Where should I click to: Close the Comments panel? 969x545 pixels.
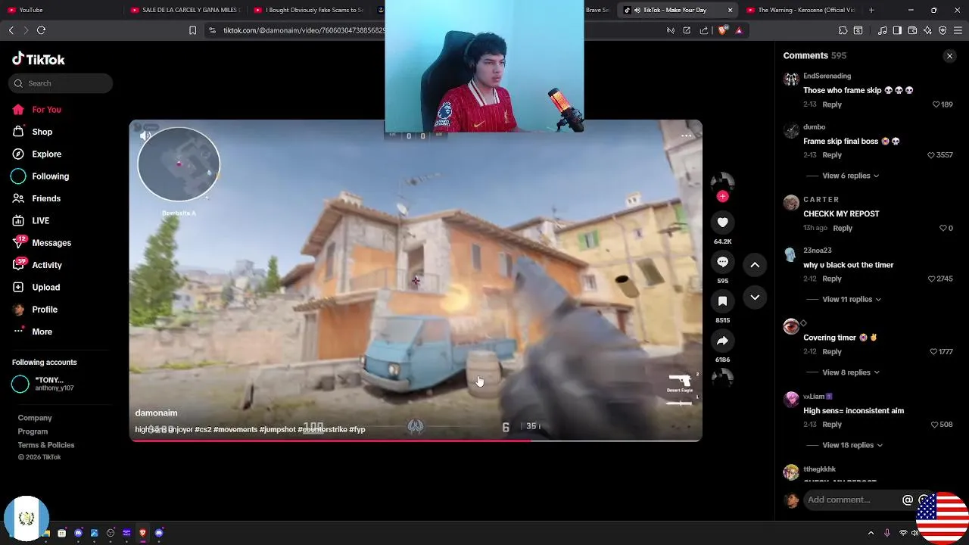click(949, 56)
